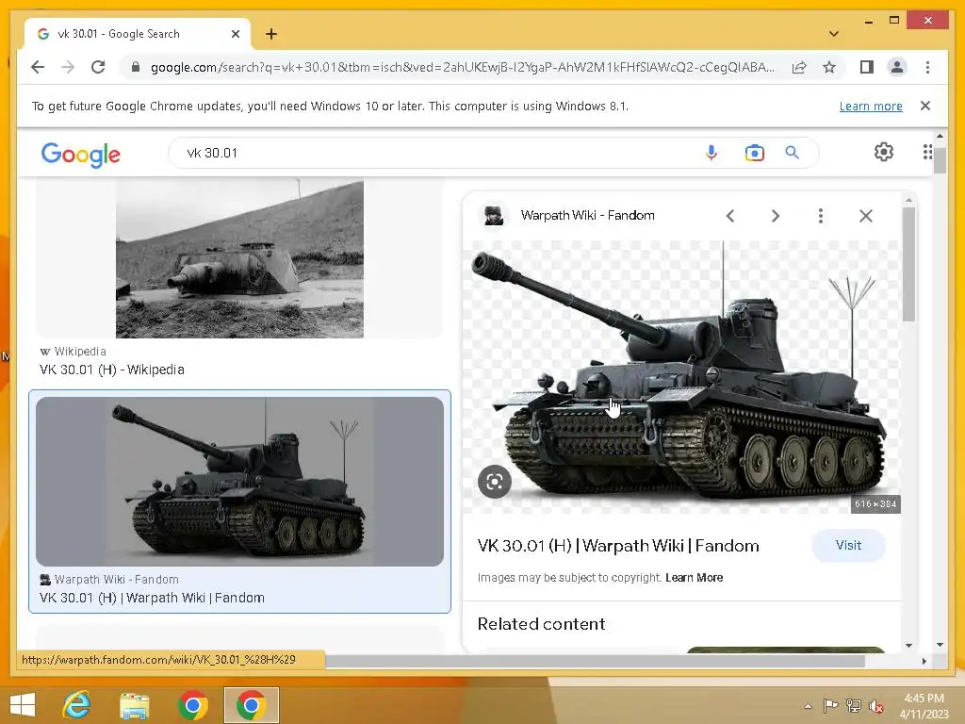Close the image preview panel
The height and width of the screenshot is (724, 965).
click(866, 216)
